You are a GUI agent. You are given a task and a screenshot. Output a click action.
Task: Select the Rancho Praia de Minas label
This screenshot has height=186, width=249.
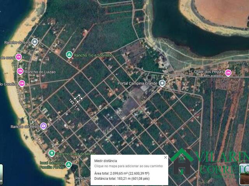(x=76, y=154)
